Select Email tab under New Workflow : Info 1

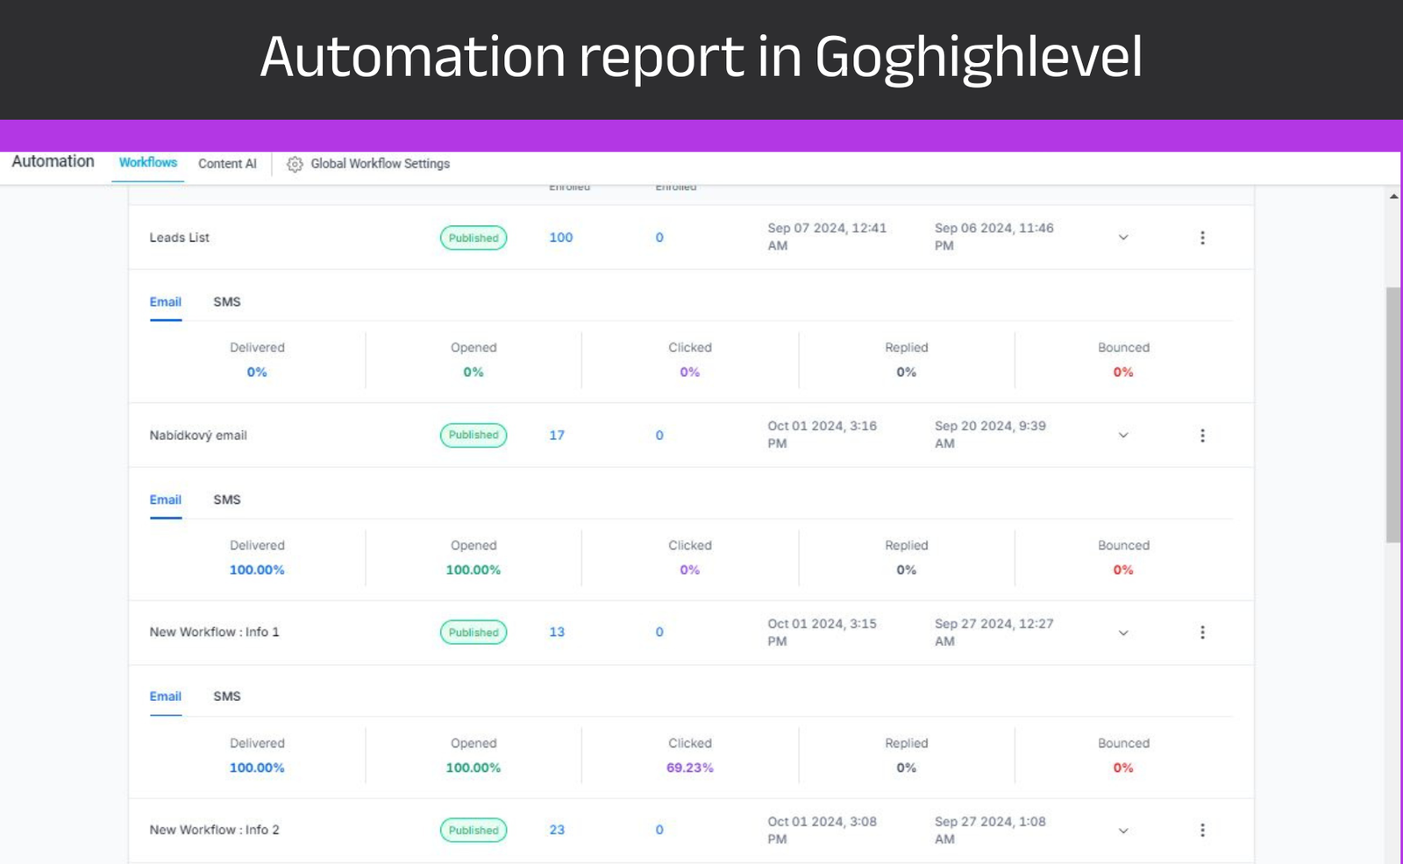click(x=165, y=697)
